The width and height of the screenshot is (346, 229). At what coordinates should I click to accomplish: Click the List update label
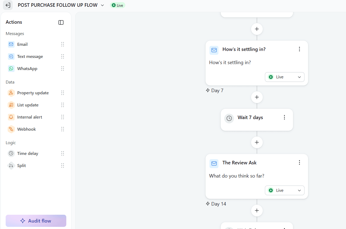[x=28, y=105]
